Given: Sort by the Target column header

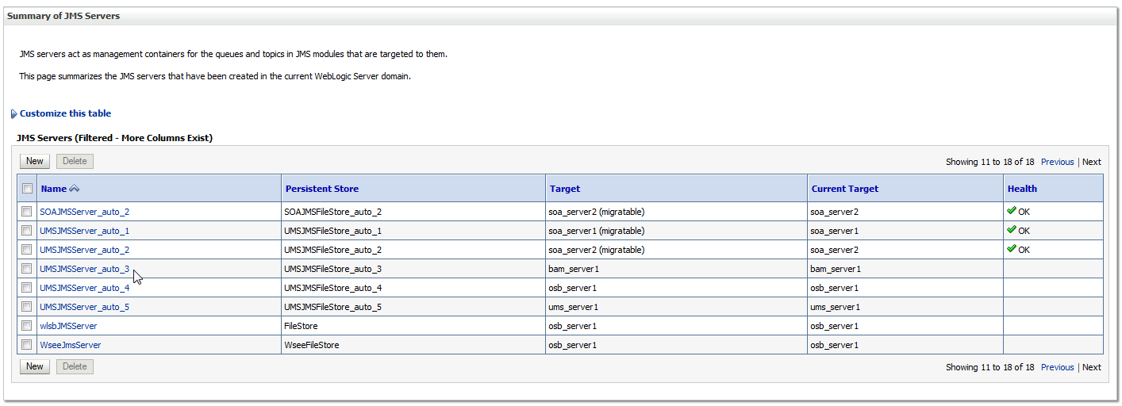Looking at the screenshot, I should (x=565, y=189).
